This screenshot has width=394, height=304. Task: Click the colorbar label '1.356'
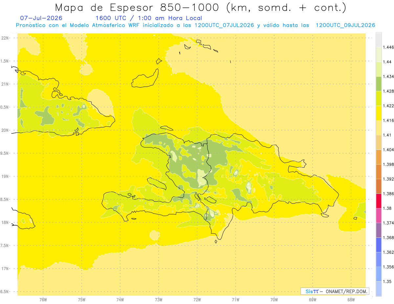click(388, 267)
